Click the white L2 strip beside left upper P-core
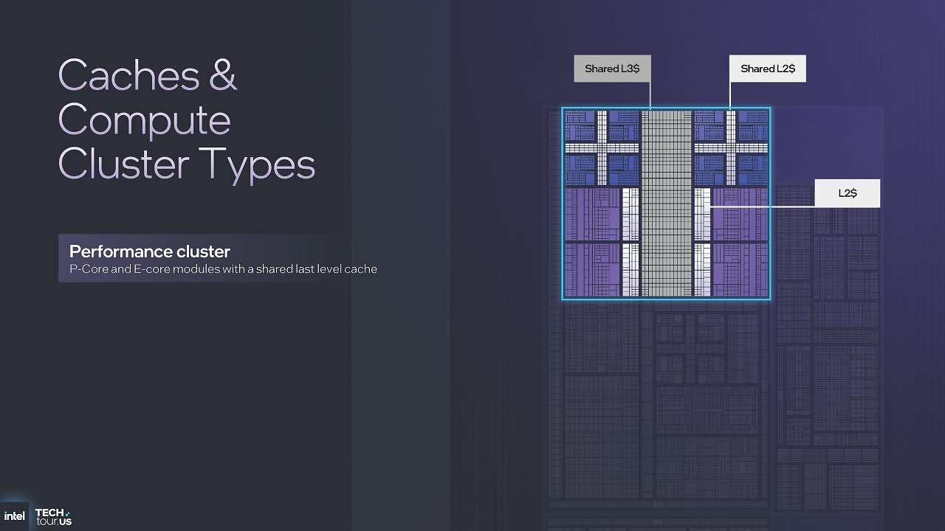The image size is (945, 531). click(x=630, y=214)
